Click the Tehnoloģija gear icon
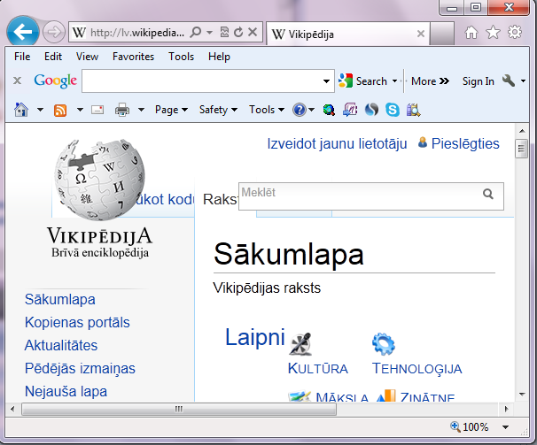 pos(383,344)
